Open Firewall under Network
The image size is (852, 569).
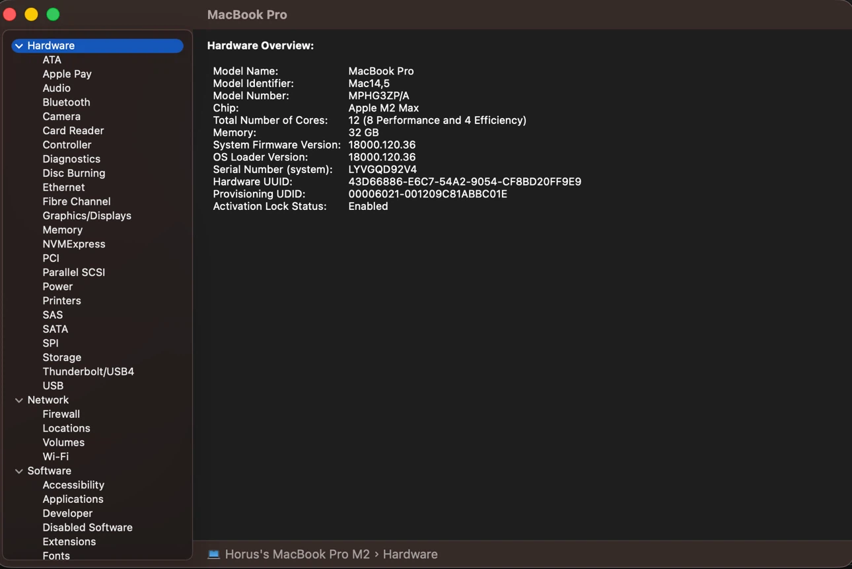61,415
